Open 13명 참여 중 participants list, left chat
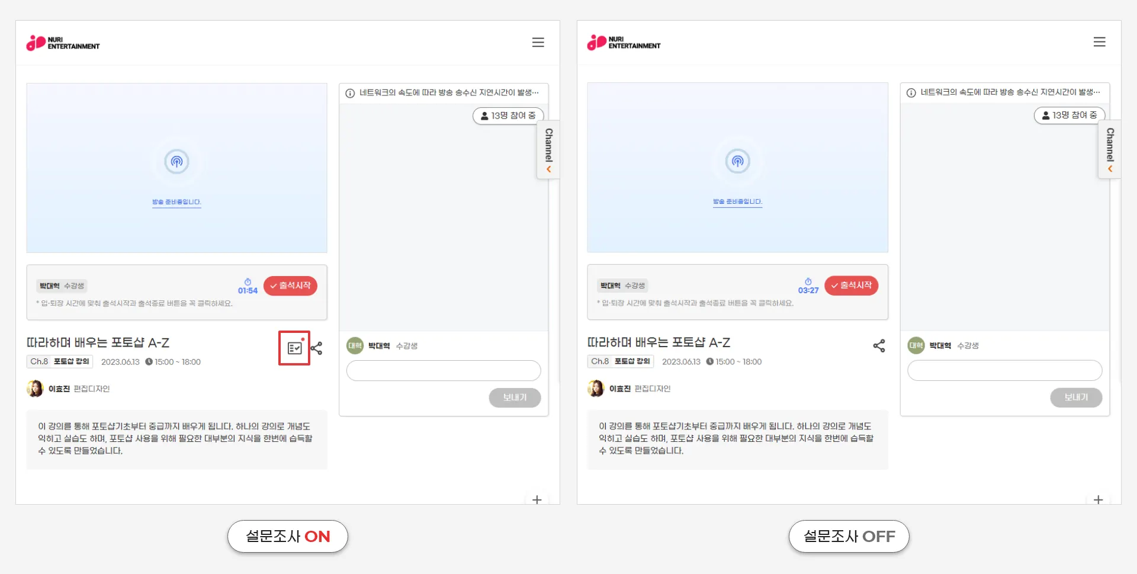Viewport: 1137px width, 574px height. point(508,116)
